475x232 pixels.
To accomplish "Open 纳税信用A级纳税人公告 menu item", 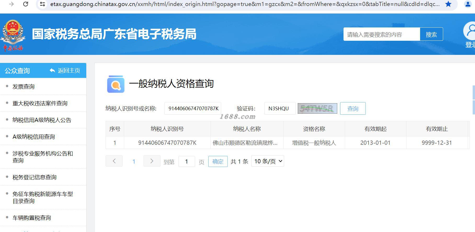I will click(x=42, y=120).
